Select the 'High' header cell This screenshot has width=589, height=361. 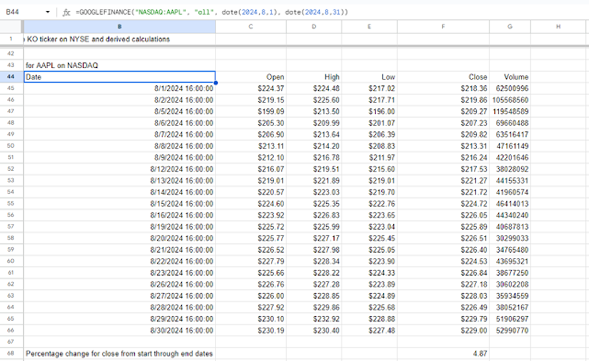[x=313, y=77]
